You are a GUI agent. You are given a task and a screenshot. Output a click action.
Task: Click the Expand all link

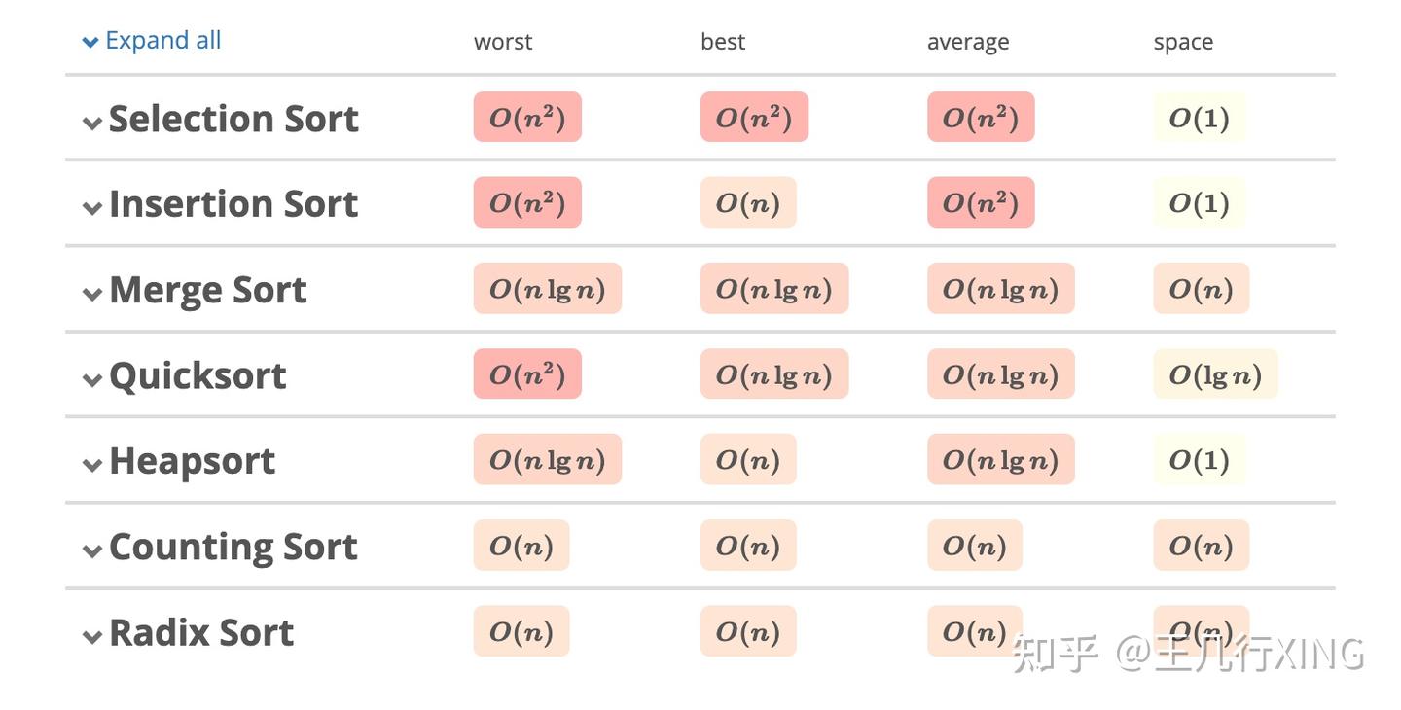[162, 39]
